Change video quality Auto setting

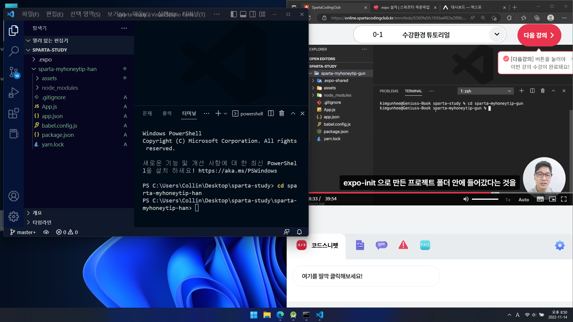[524, 199]
